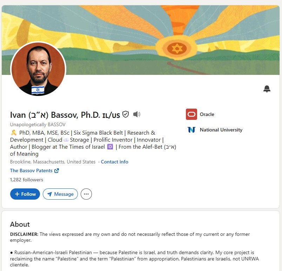Click the verification shield badge
The width and height of the screenshot is (282, 271).
pyautogui.click(x=126, y=114)
